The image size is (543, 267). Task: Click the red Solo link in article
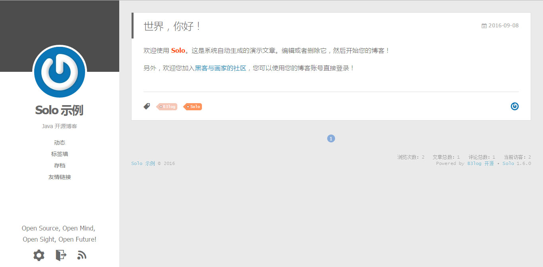click(178, 51)
